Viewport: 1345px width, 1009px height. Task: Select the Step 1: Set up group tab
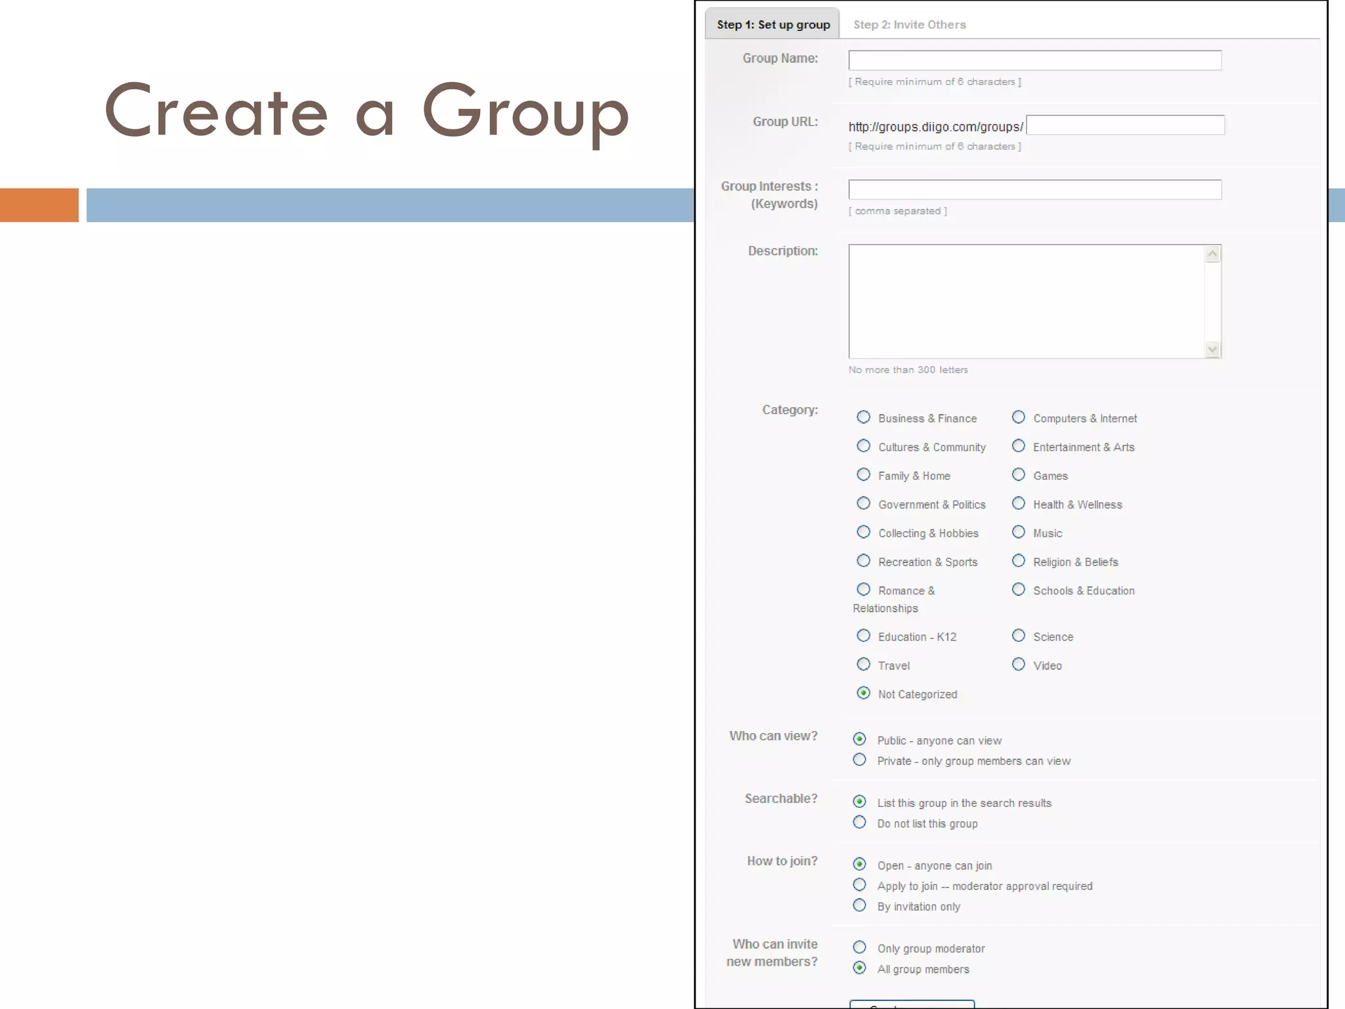tap(773, 25)
